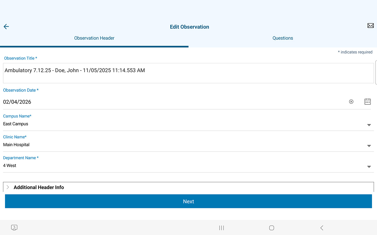Open the envelope message icon
The height and width of the screenshot is (235, 377).
point(371,26)
